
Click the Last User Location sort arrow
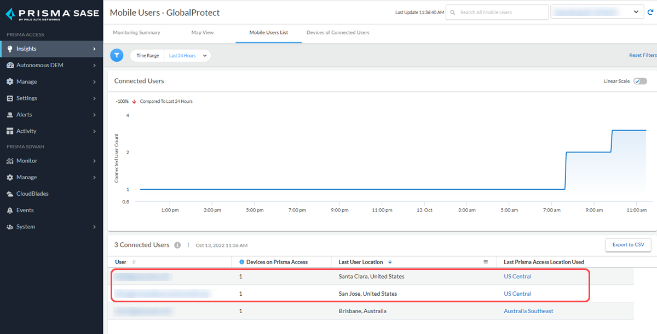390,262
